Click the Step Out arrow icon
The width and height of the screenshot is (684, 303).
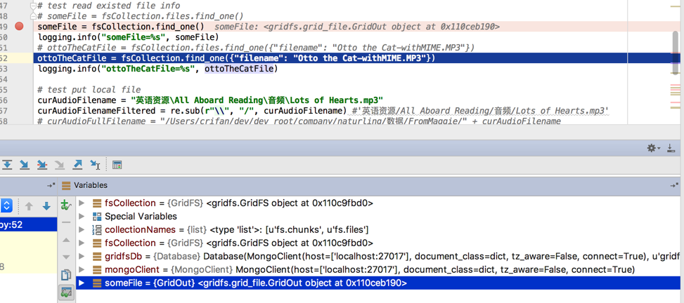[x=77, y=165]
